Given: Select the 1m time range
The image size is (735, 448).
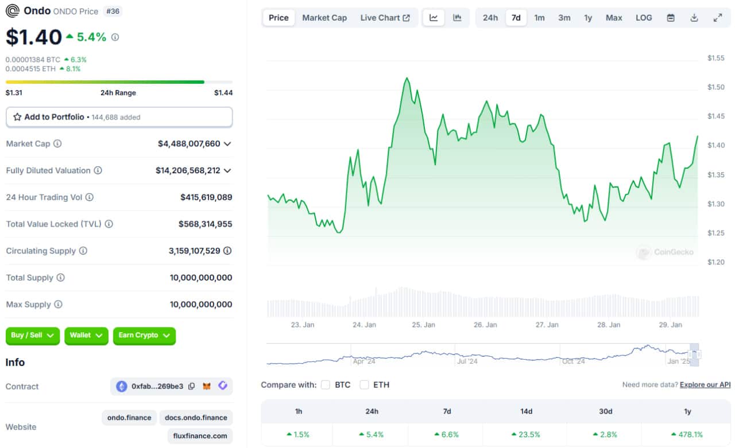Looking at the screenshot, I should [x=539, y=18].
